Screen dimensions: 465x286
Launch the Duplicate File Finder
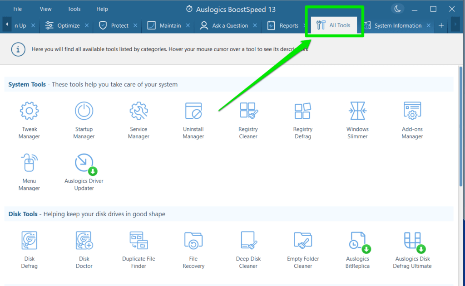point(139,248)
